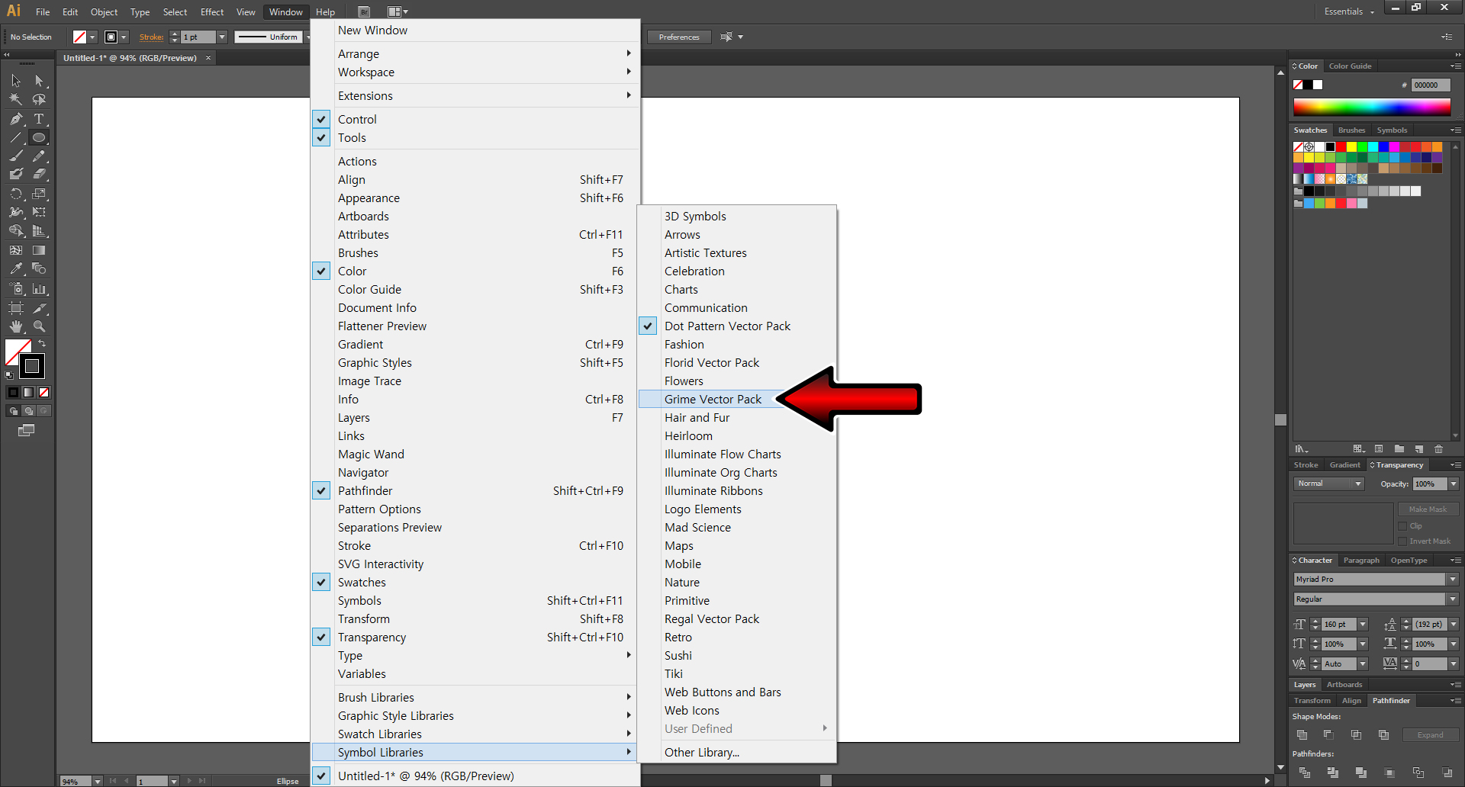Select the Ellipse tool in toolbox
Viewport: 1465px width, 787px height.
39,137
